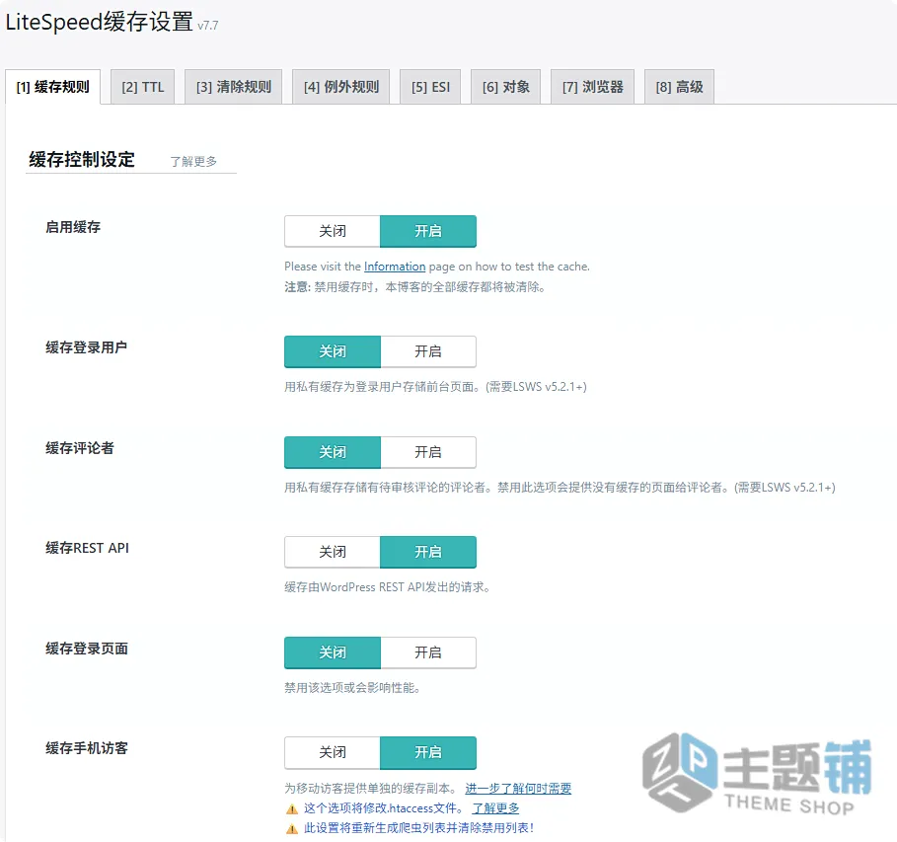Click the 缓存控制设定 section heading
This screenshot has height=842, width=897.
(82, 159)
